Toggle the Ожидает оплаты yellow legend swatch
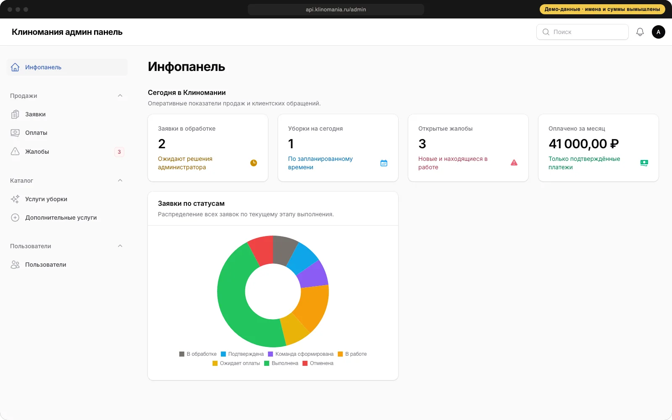Viewport: 672px width, 420px height. 215,363
